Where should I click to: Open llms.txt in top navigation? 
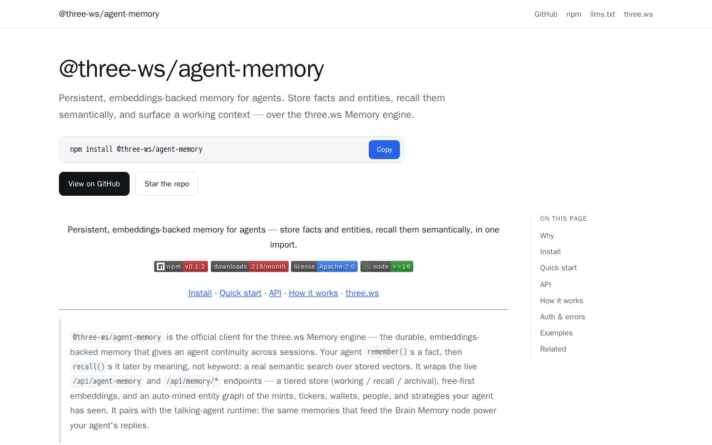tap(602, 14)
